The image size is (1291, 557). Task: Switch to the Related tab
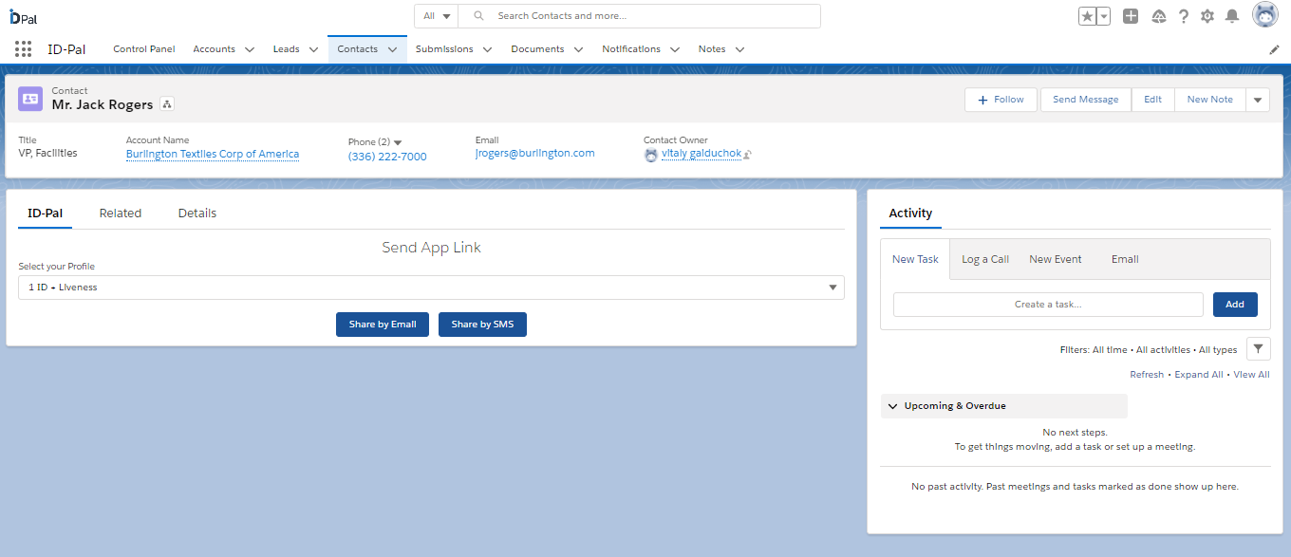[x=121, y=214]
